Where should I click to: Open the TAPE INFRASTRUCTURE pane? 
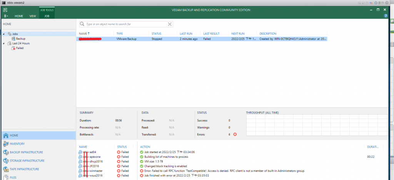point(38,169)
